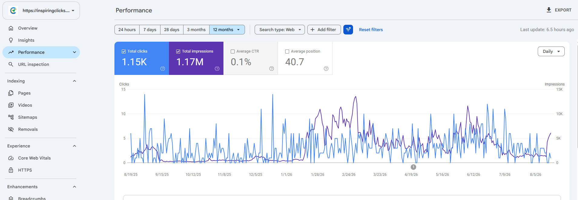Select the 3 months date range
The width and height of the screenshot is (578, 200).
196,30
